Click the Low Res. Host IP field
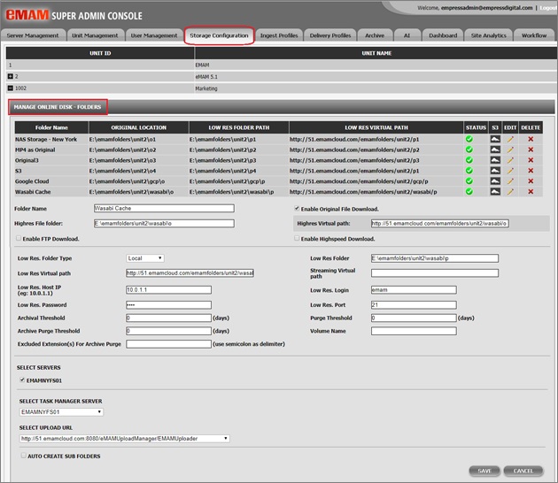Viewport: 558px width, 483px height. [x=168, y=289]
